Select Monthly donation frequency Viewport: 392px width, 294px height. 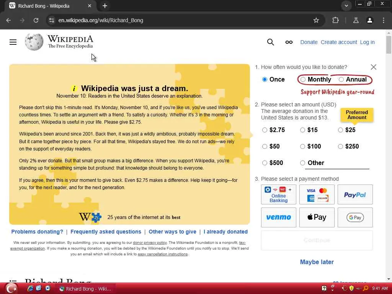coord(303,80)
